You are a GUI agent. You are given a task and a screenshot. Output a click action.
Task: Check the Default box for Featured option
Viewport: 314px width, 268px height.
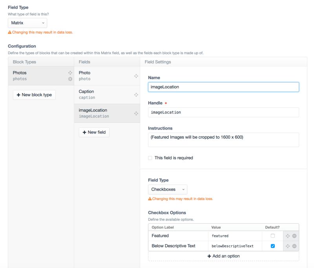click(x=273, y=236)
